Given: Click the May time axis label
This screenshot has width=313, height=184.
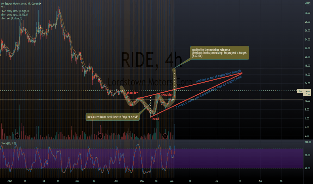Looking at the screenshot, I should [142, 181].
